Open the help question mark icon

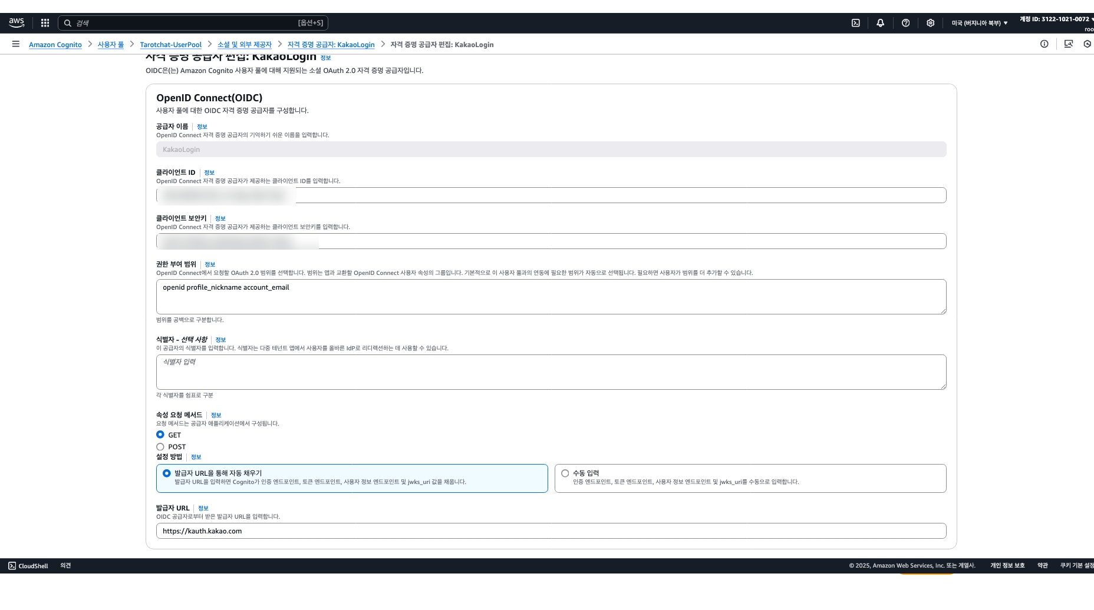(905, 23)
